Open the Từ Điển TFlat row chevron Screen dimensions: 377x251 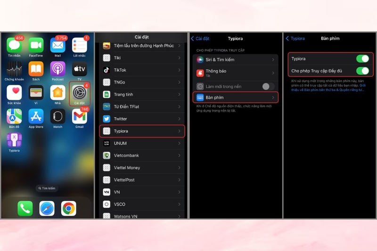[180, 106]
